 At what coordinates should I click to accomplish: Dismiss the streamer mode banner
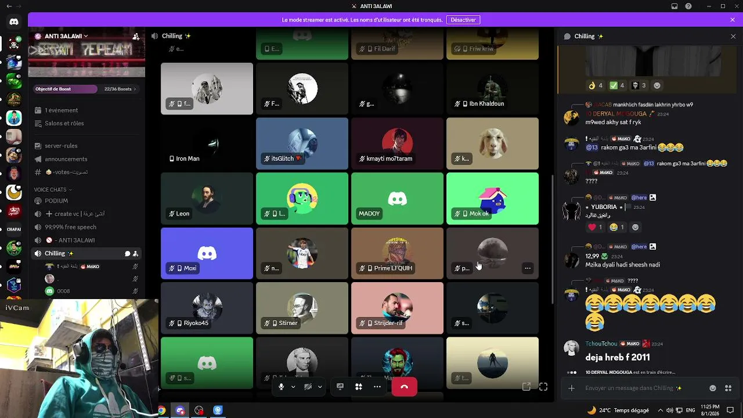[x=733, y=20]
